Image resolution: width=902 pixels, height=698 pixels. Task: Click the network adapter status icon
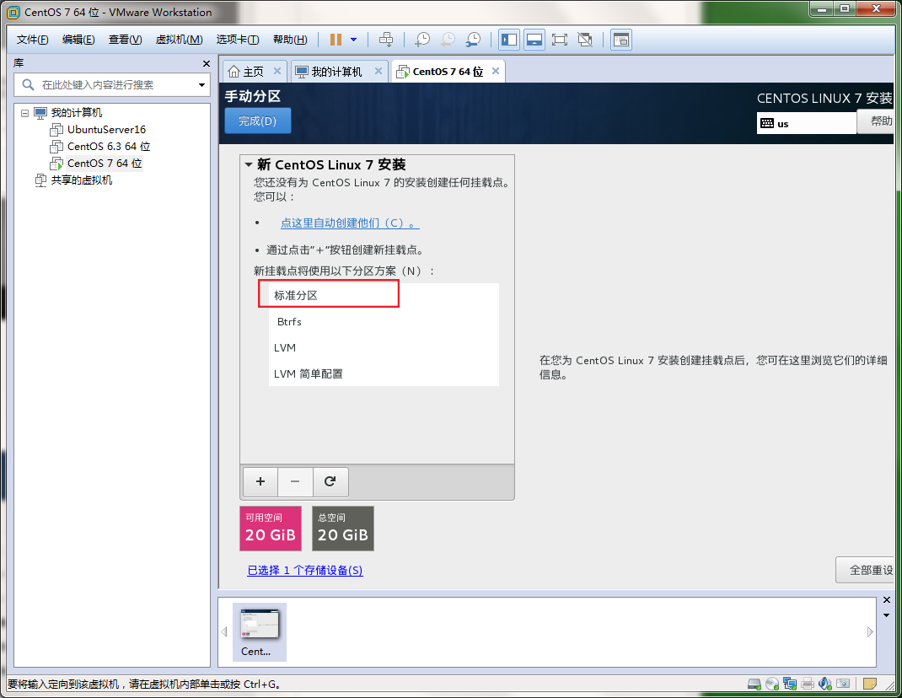[x=790, y=684]
